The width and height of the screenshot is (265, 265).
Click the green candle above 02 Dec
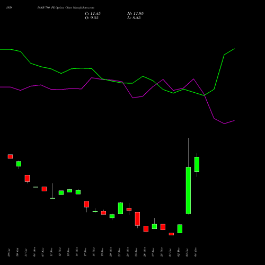click(x=180, y=229)
